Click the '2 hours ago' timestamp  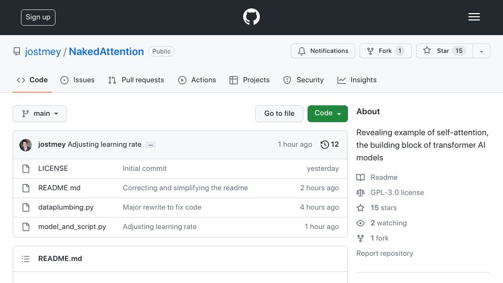pyautogui.click(x=319, y=188)
